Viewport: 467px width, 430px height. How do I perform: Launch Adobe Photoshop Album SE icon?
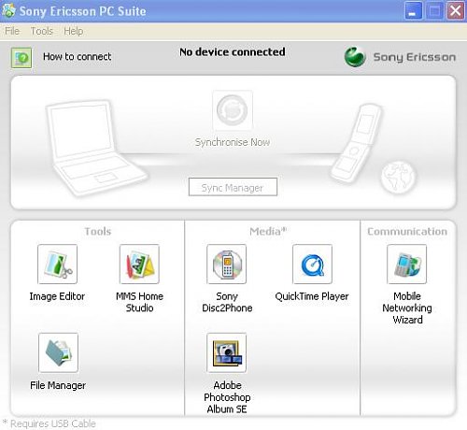[x=227, y=352]
